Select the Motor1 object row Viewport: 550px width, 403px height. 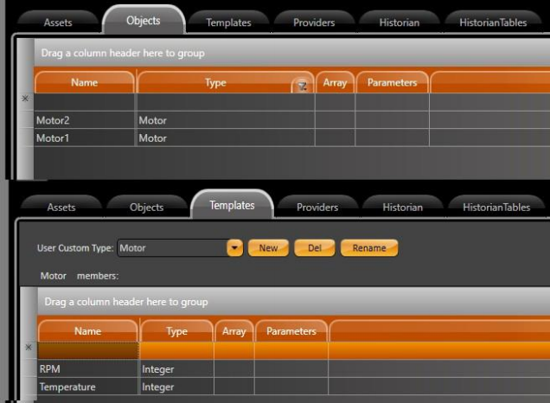pos(85,138)
